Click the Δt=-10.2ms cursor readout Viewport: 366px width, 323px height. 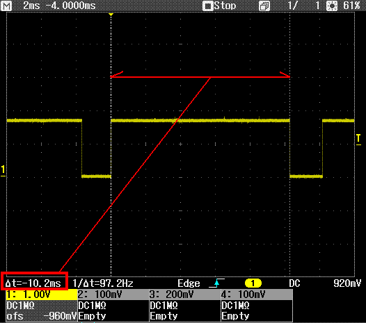[33, 283]
